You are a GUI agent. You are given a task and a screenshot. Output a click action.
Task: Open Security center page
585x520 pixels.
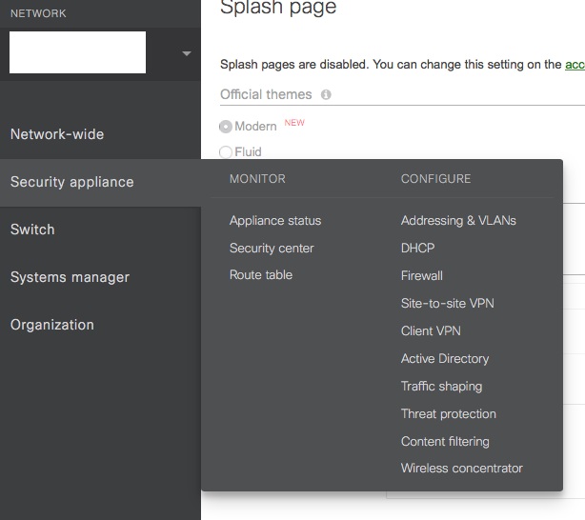[x=272, y=249]
